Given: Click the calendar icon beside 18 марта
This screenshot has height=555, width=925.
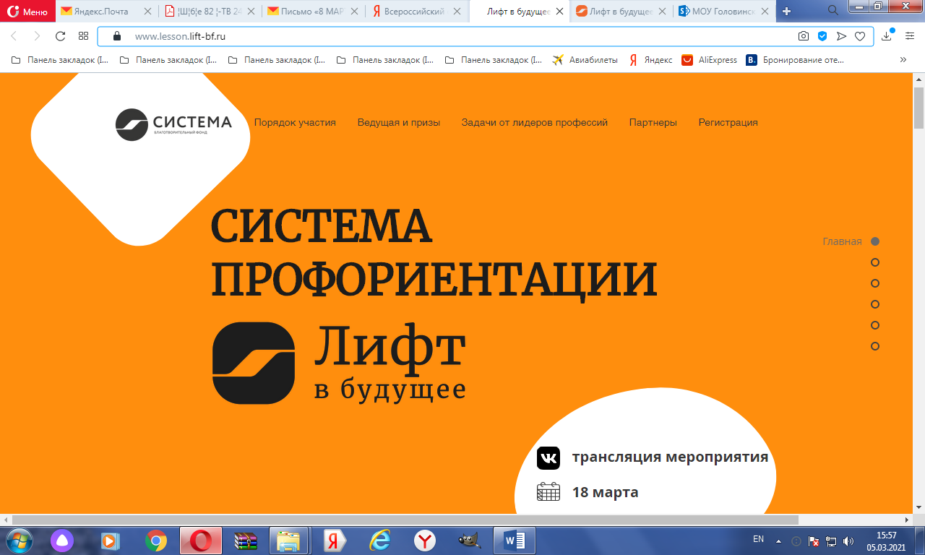Looking at the screenshot, I should point(548,492).
